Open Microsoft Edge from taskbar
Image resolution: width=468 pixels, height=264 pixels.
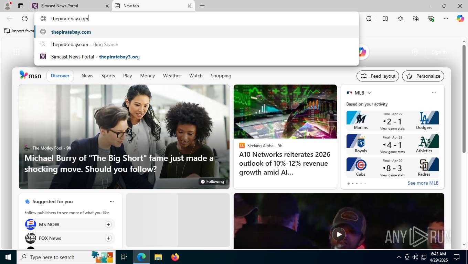click(x=141, y=257)
